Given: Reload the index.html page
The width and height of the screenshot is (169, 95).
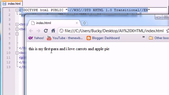Looking at the screenshot, I should pos(46,31).
